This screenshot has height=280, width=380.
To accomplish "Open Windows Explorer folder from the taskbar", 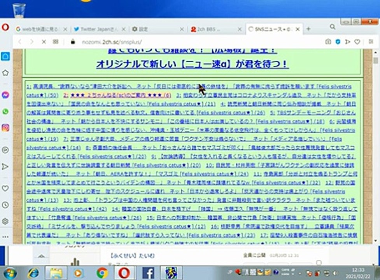I will coord(56,273).
